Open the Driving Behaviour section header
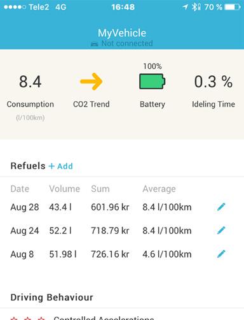Viewport: 244px width, 320px height. pos(51,297)
